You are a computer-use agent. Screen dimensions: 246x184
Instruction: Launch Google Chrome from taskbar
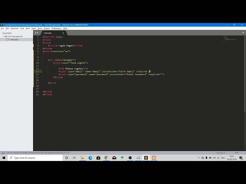106,158
